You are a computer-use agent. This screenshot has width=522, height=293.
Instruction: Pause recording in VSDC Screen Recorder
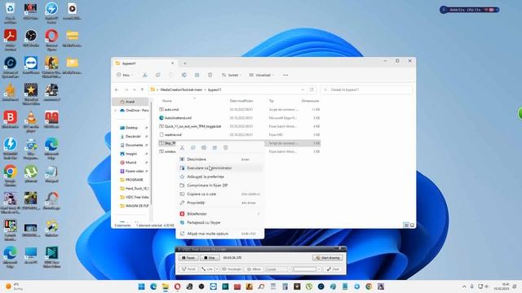point(188,258)
